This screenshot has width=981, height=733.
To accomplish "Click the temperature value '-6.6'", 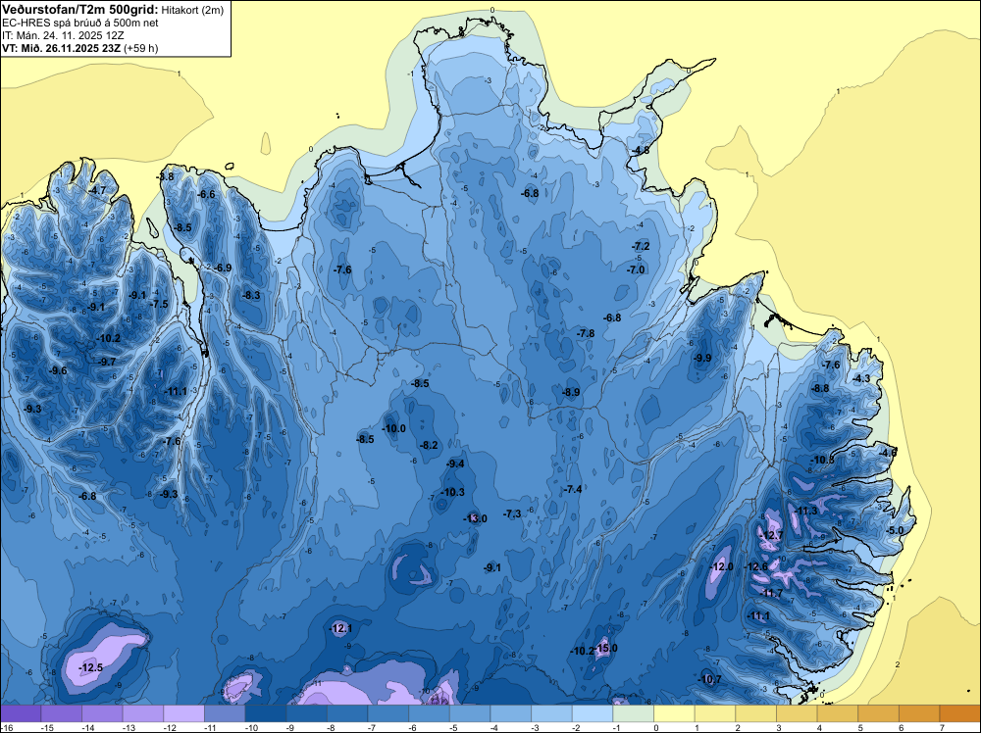I will tap(206, 194).
